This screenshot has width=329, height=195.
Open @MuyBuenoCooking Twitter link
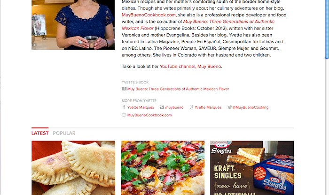pos(251,107)
